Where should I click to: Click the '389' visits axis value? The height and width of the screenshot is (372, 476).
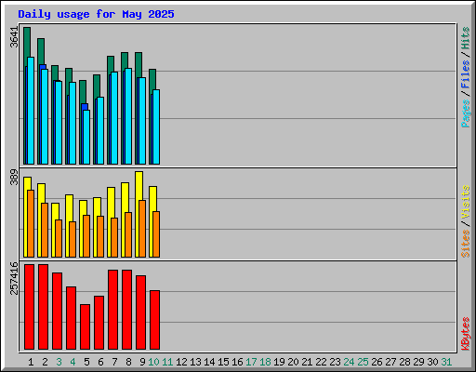(14, 177)
